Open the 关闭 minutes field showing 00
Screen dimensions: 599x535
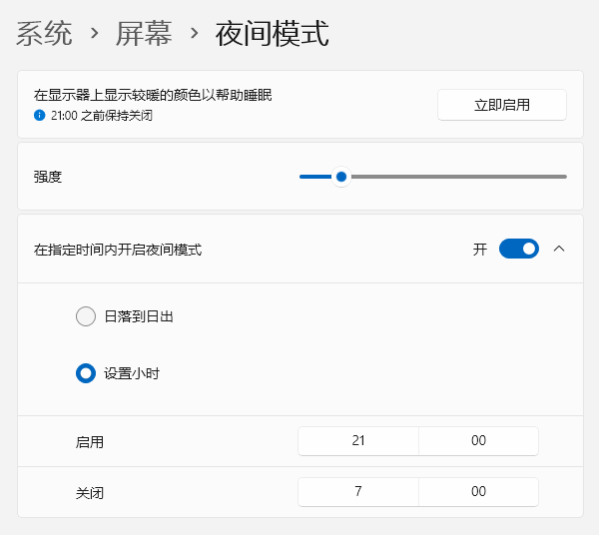click(478, 491)
